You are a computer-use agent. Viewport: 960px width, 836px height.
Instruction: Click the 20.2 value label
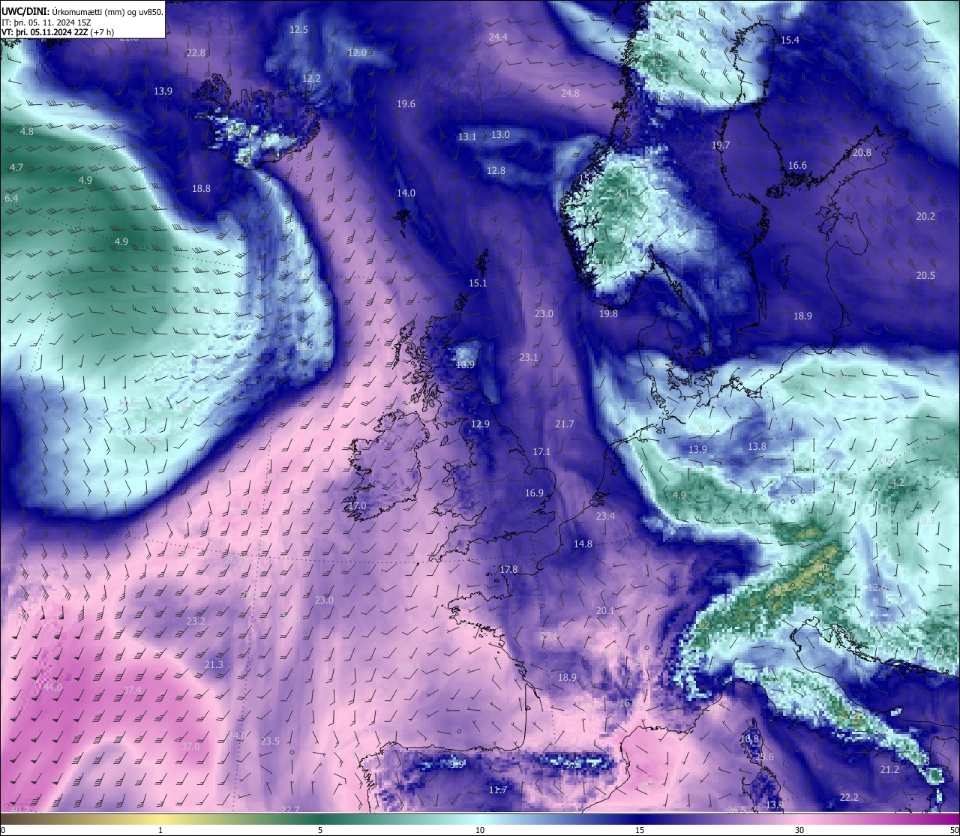[x=925, y=217]
